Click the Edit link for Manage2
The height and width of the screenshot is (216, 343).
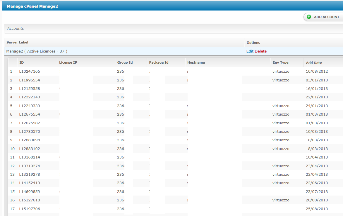(250, 51)
